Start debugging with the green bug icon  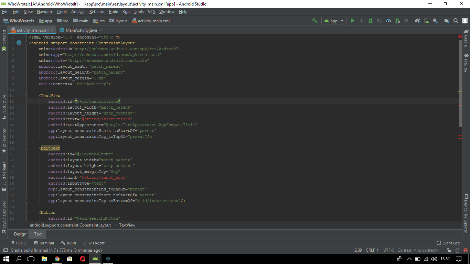[x=371, y=21]
